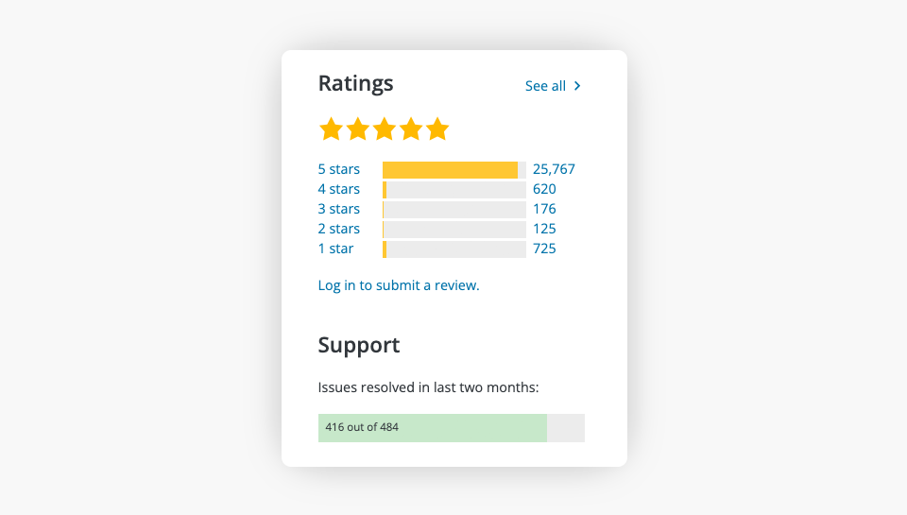Viewport: 907px width, 515px height.
Task: Click the 416 out of 484 progress bar
Action: point(451,428)
